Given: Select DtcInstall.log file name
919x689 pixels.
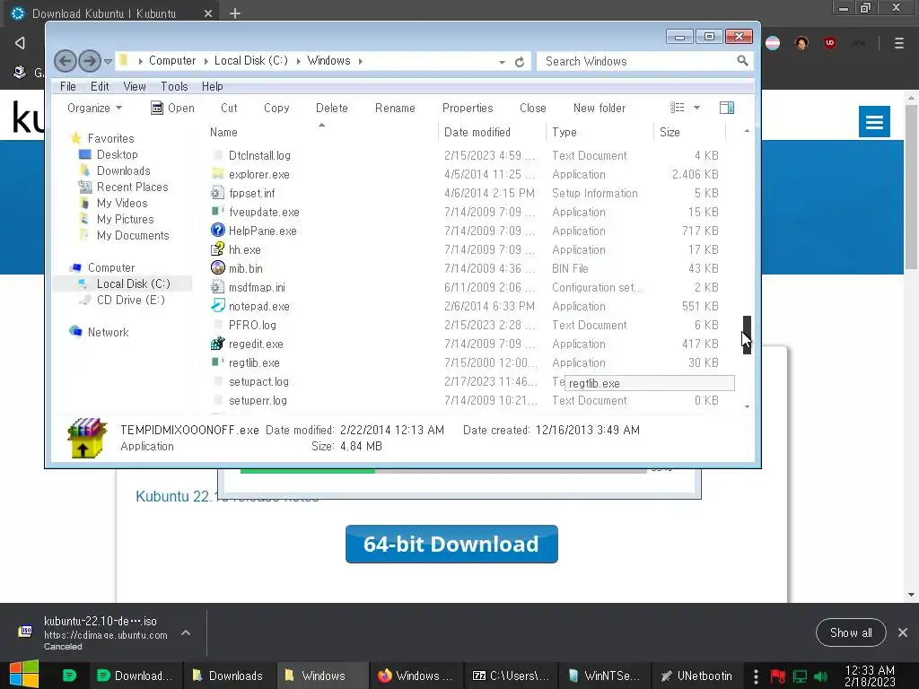Looking at the screenshot, I should [259, 155].
